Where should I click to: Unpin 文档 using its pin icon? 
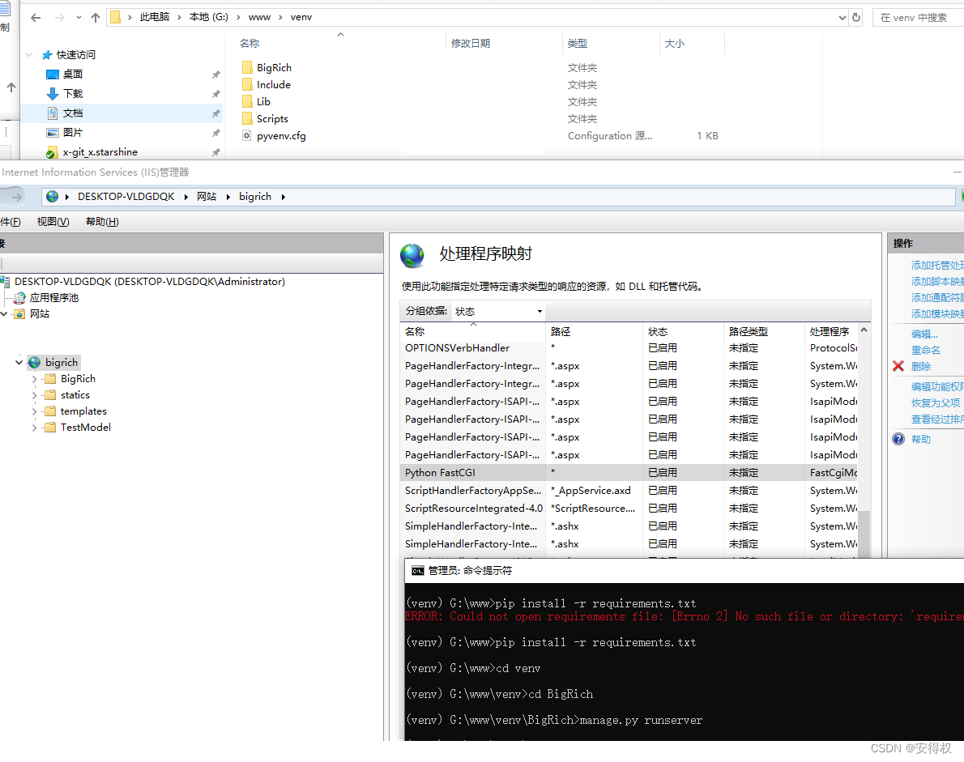215,113
